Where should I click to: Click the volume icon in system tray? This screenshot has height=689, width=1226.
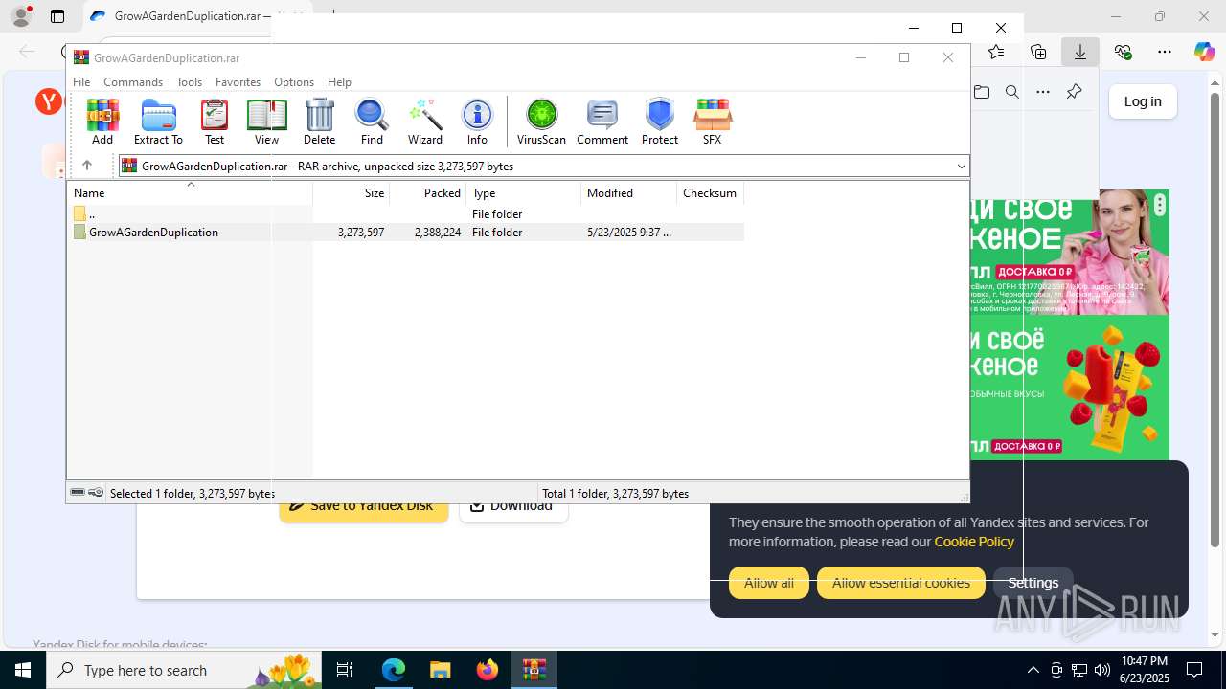(1102, 670)
